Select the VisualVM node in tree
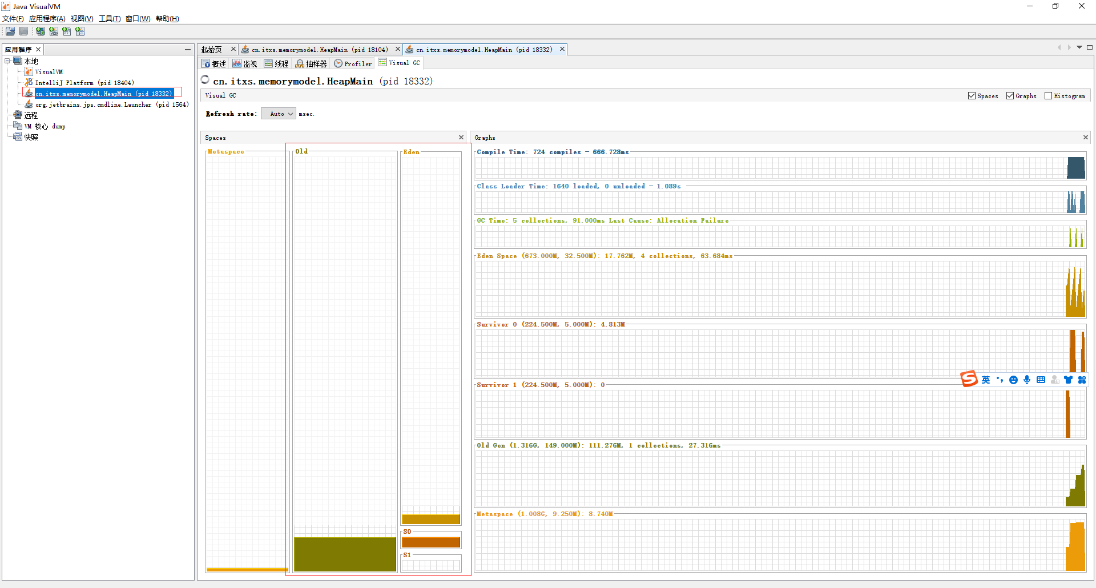 tap(49, 72)
